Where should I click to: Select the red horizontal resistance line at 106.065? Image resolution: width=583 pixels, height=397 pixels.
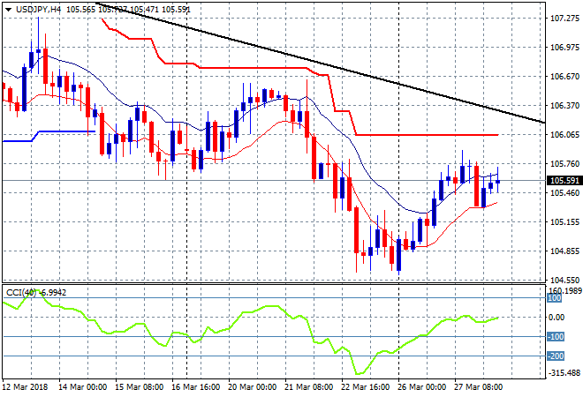pos(427,135)
